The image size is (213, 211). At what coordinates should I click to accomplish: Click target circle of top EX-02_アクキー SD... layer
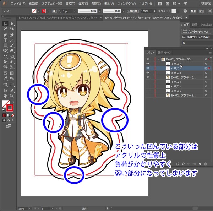[x=206, y=59]
